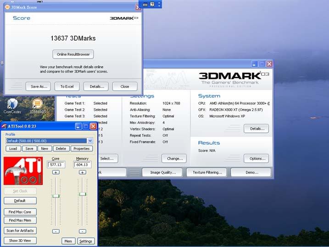Screen dimensions: 329x247
Task: Open Texture Filtering in 3DMark03
Action: pyautogui.click(x=206, y=173)
